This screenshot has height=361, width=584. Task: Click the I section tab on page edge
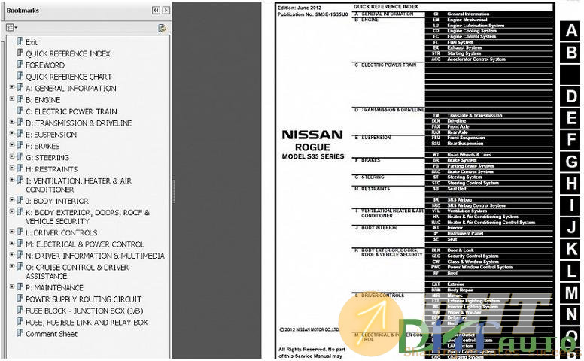point(571,205)
